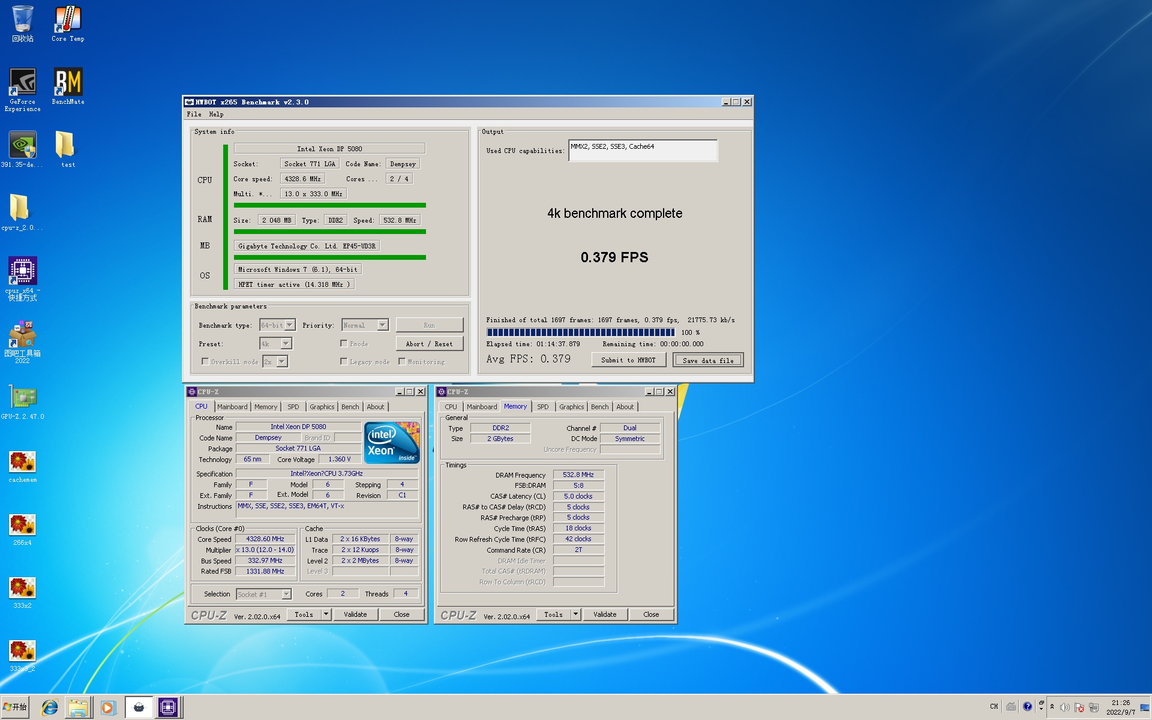Viewport: 1152px width, 720px height.
Task: Open the Preset 4k dropdown
Action: pyautogui.click(x=275, y=343)
